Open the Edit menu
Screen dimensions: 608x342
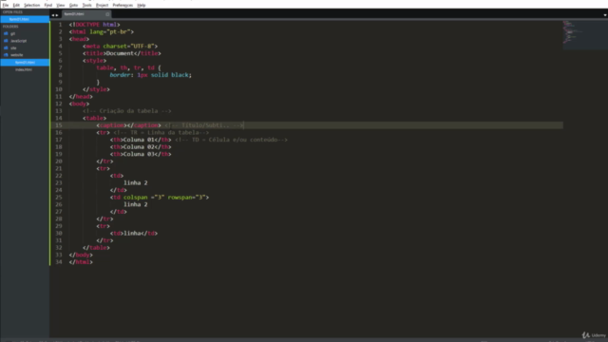click(x=16, y=5)
